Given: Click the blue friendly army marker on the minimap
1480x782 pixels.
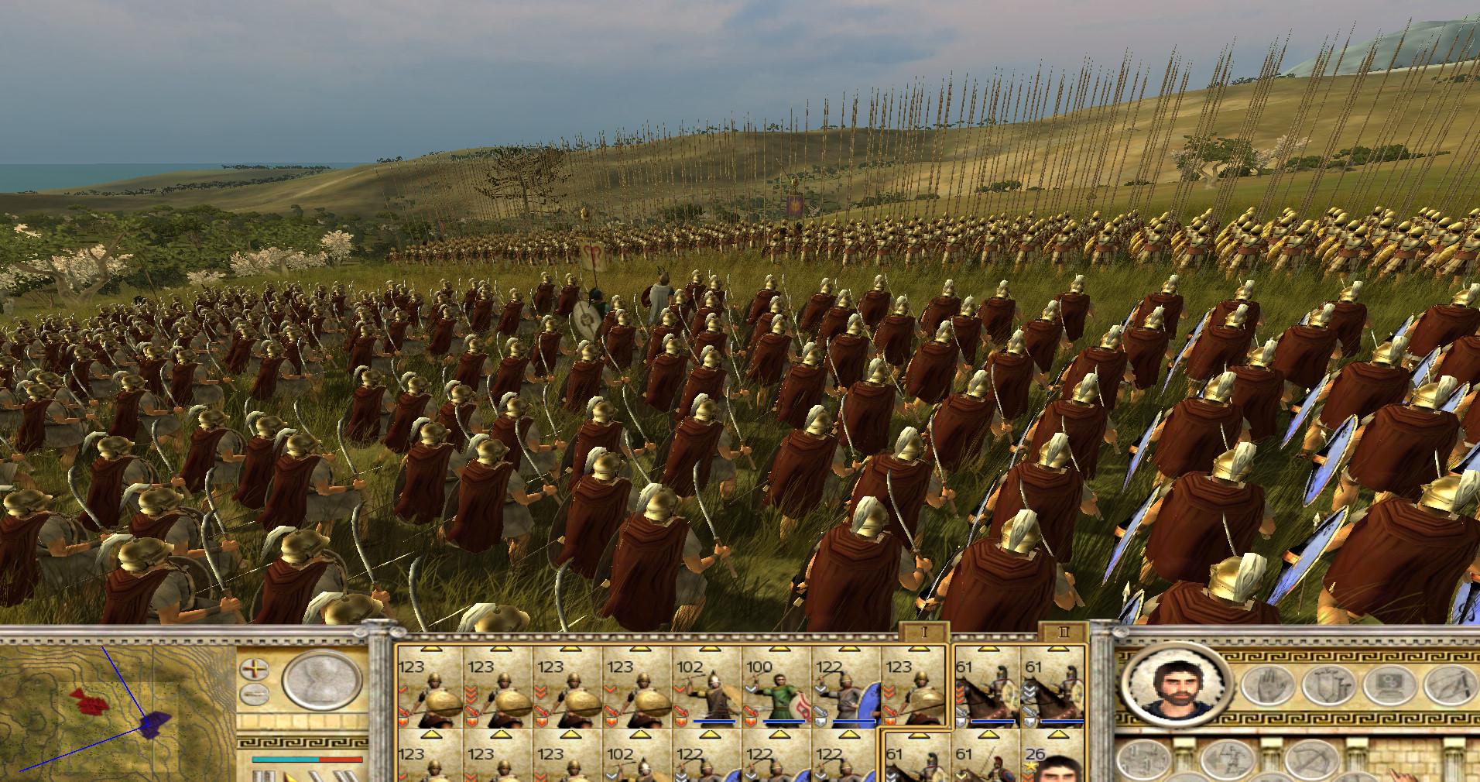Looking at the screenshot, I should [x=155, y=725].
